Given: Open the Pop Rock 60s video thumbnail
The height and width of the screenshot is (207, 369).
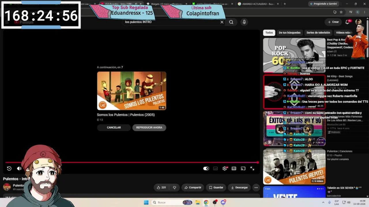Looking at the screenshot, I should [294, 55].
